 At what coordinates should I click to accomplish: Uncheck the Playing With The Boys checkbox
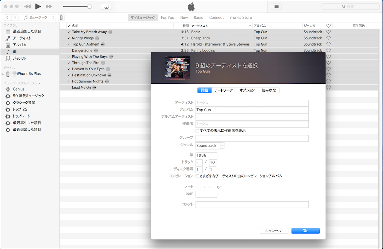pos(69,57)
